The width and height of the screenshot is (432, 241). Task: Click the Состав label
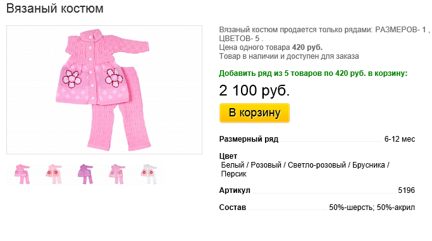click(233, 207)
